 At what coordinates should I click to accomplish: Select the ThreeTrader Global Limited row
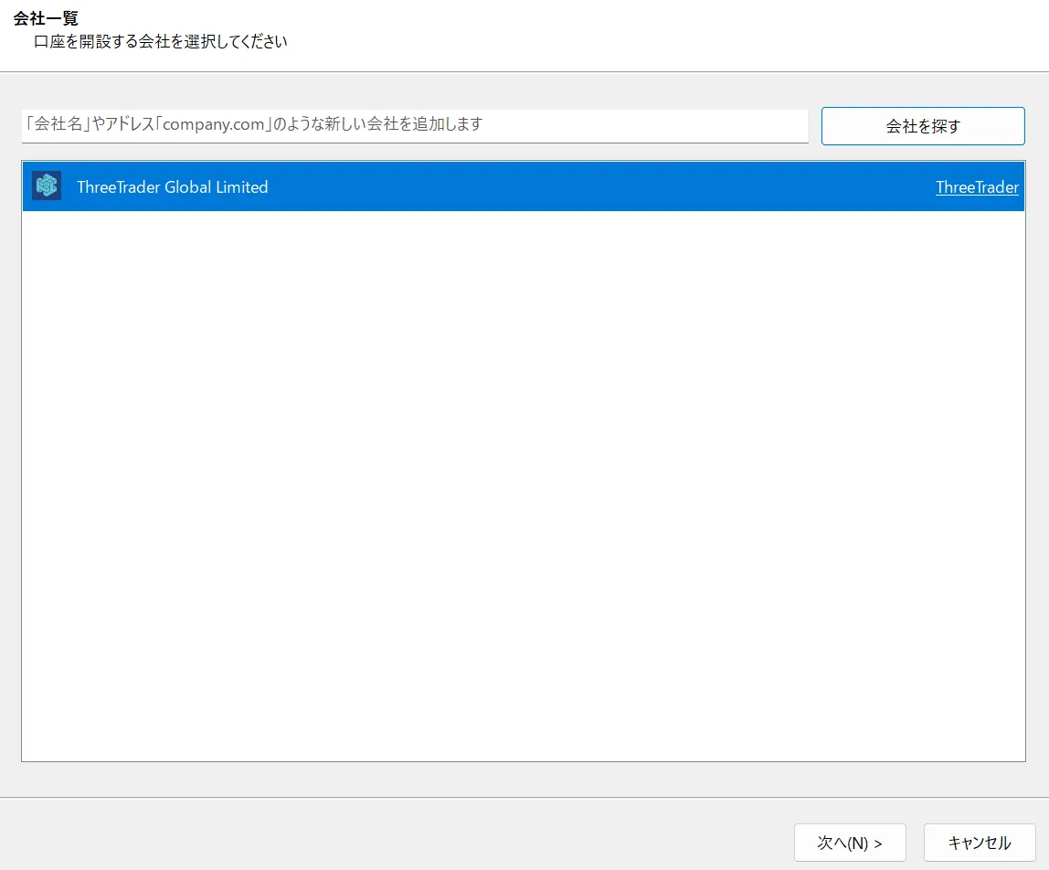click(x=524, y=186)
